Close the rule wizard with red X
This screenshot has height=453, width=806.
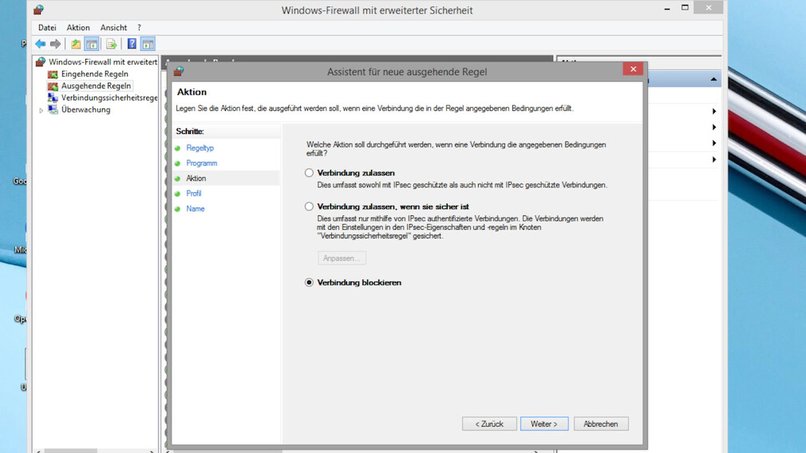[x=633, y=69]
